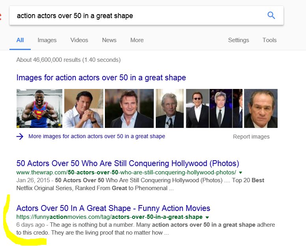Image resolution: width=306 pixels, height=246 pixels.
Task: Open 'Images for action actors over 50' heading link
Action: (x=101, y=78)
